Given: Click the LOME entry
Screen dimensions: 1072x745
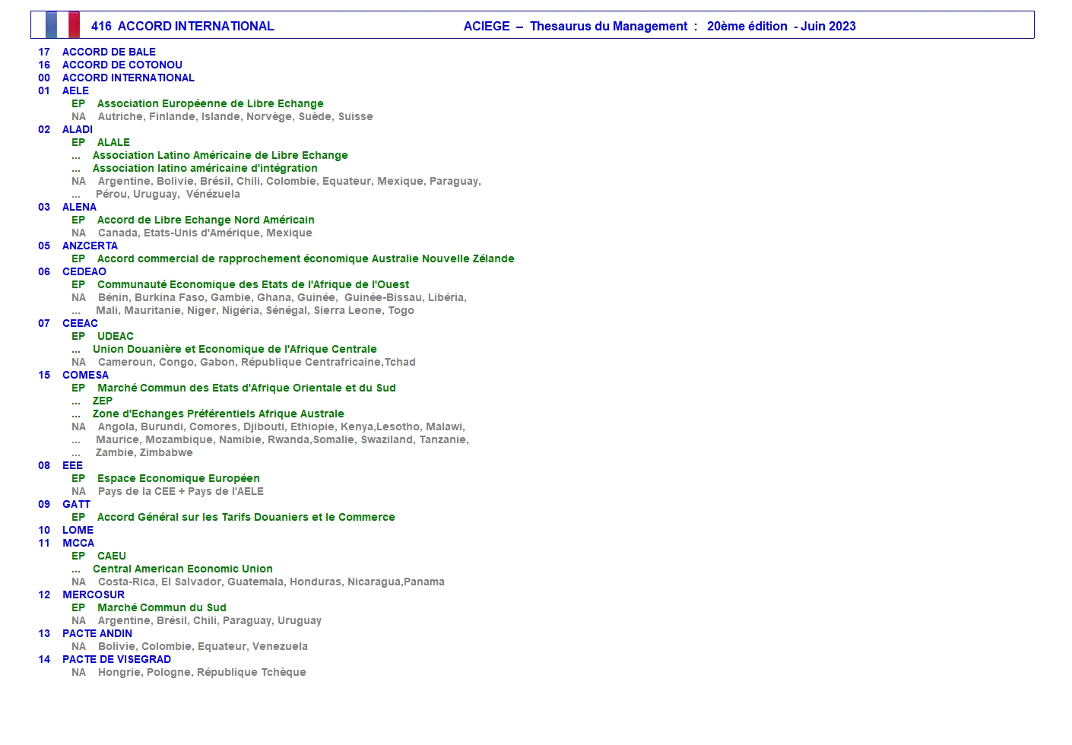Looking at the screenshot, I should pyautogui.click(x=78, y=530).
